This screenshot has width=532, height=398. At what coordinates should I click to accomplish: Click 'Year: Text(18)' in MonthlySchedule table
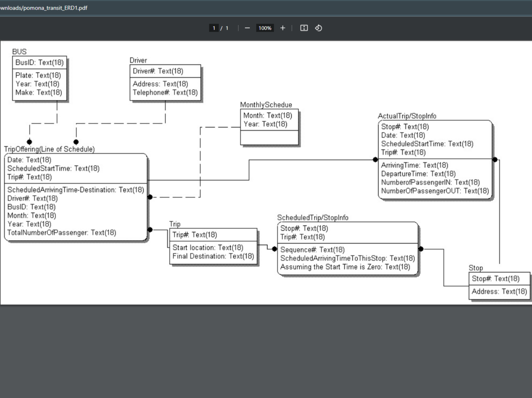[x=265, y=124]
